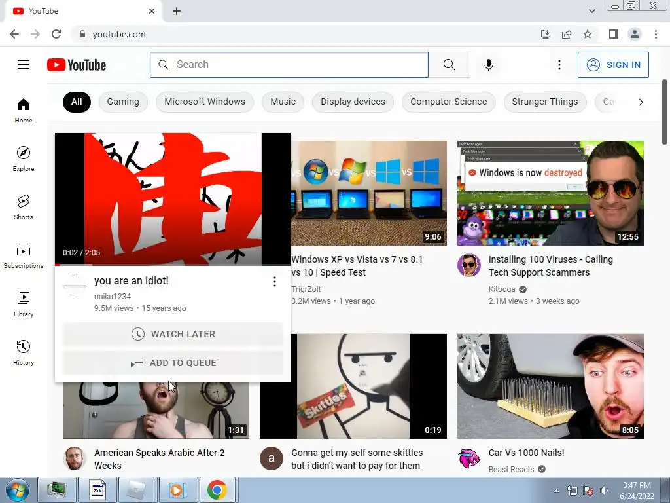Click Beast Reacts channel avatar
The height and width of the screenshot is (503, 670).
[468, 458]
